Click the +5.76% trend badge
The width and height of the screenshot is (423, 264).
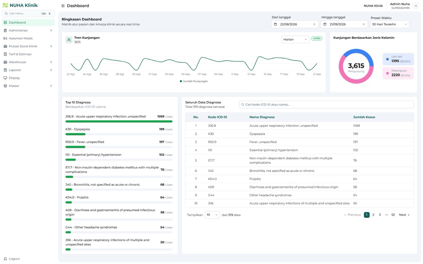317,38
